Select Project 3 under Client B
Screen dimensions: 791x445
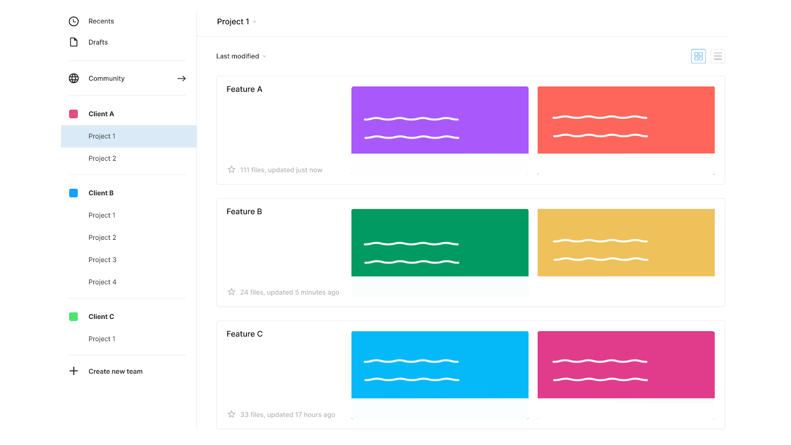pos(102,260)
